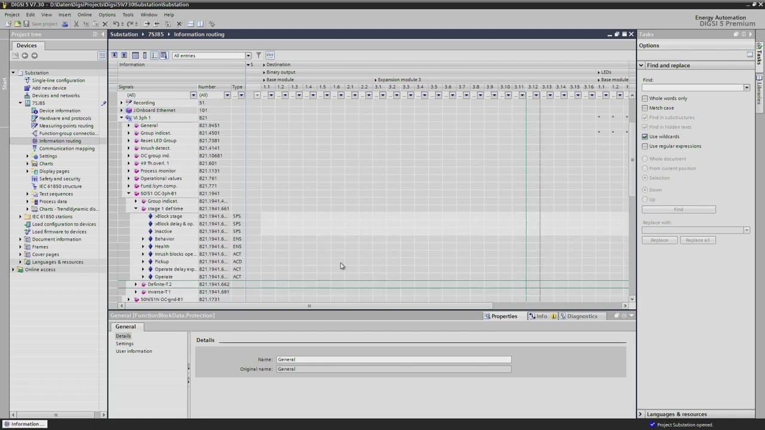Open the Number (All) column filter dropdown
Viewport: 765px width, 430px height.
(227, 95)
